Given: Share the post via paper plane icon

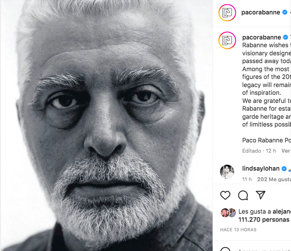Looking at the screenshot, I should coord(261,195).
